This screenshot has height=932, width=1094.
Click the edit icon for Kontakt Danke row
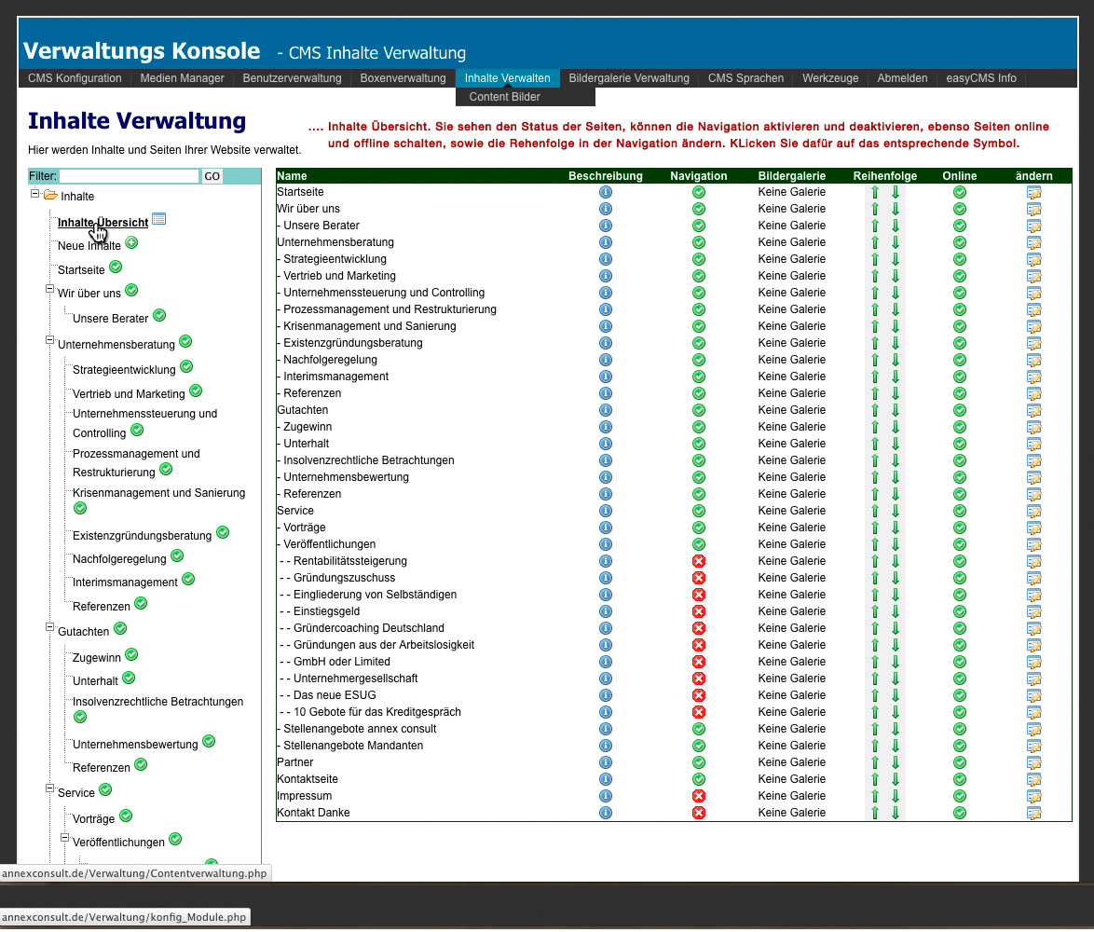pos(1033,813)
